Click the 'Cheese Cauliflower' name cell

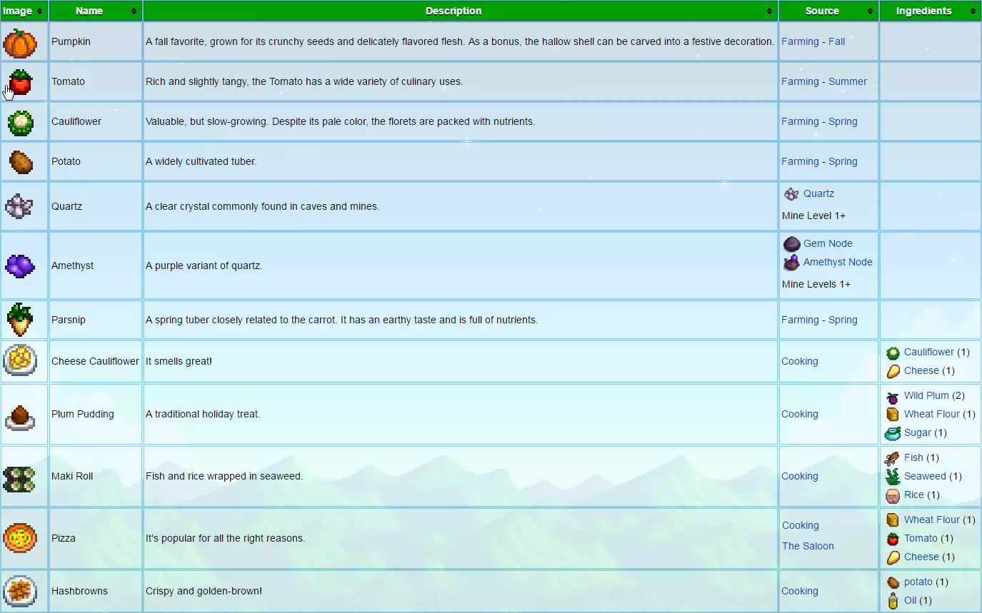click(96, 362)
